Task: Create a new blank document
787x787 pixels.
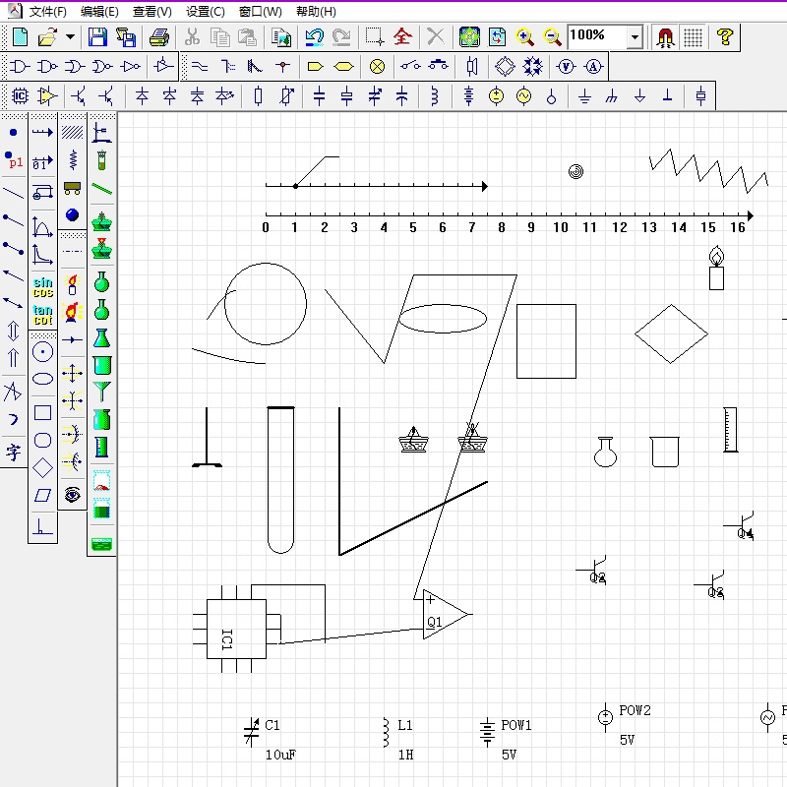Action: pyautogui.click(x=21, y=37)
